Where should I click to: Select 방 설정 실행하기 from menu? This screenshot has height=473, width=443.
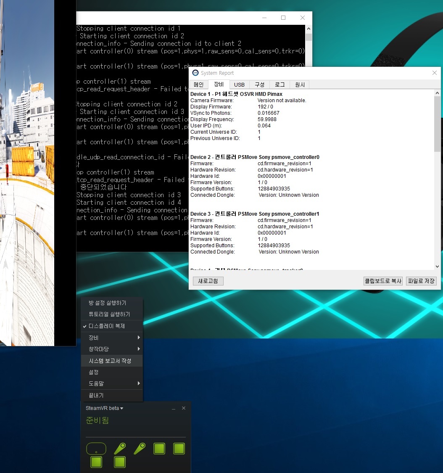coord(112,303)
